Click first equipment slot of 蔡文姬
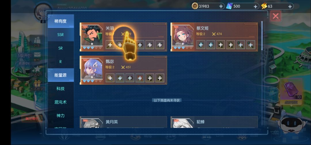This screenshot has width=311, height=145. tap(201, 45)
